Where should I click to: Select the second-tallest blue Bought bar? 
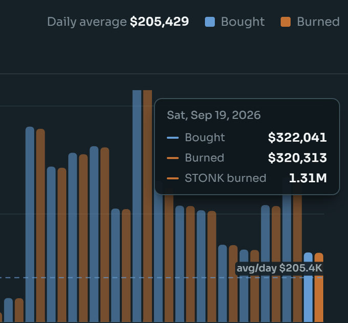click(30, 224)
